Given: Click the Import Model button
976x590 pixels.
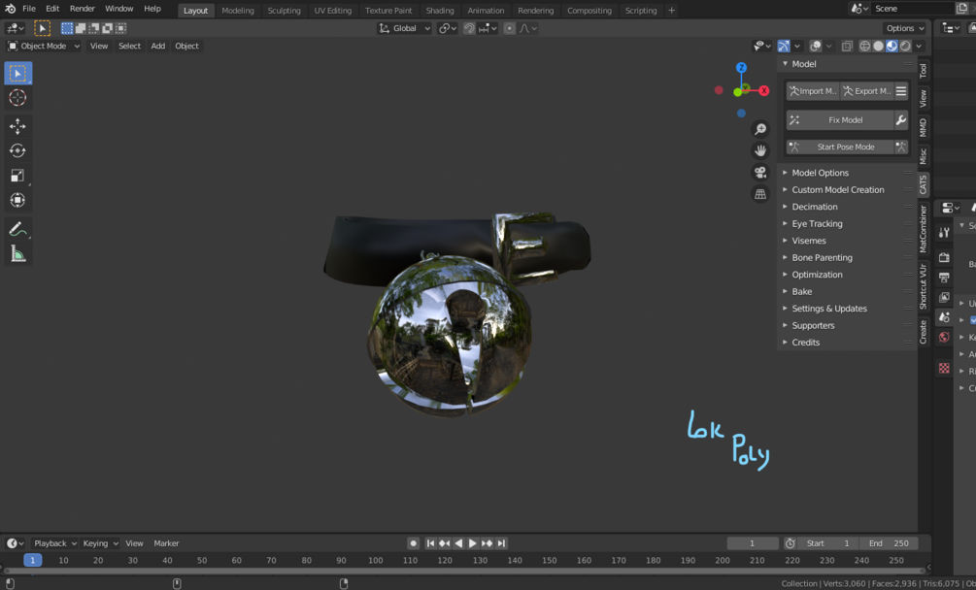Looking at the screenshot, I should pyautogui.click(x=813, y=91).
